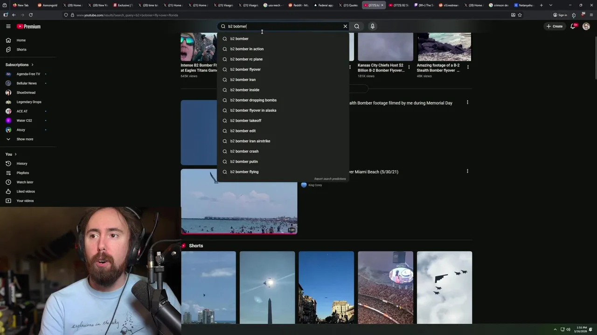The width and height of the screenshot is (597, 335).
Task: Open the Create button
Action: (555, 27)
